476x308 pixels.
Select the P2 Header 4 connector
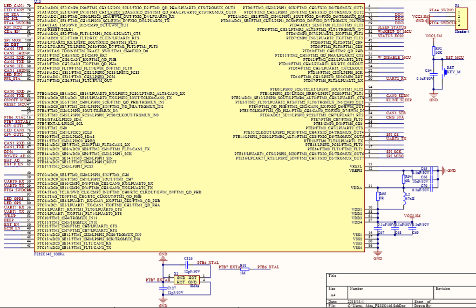click(x=461, y=18)
